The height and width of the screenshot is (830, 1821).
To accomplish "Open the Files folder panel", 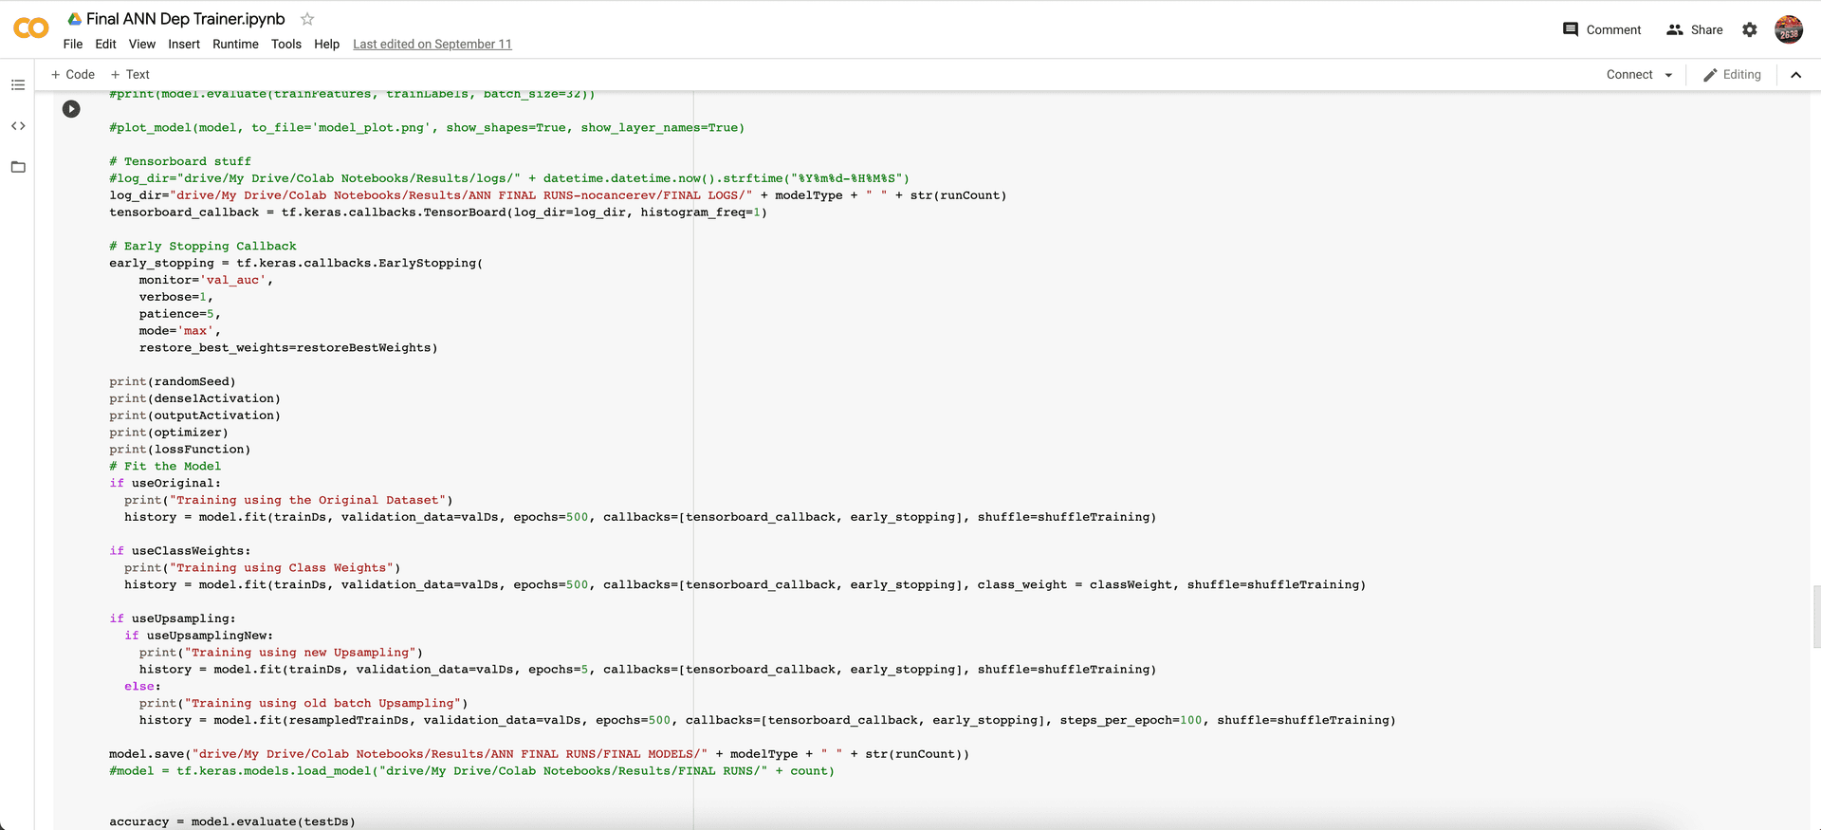I will pos(18,167).
